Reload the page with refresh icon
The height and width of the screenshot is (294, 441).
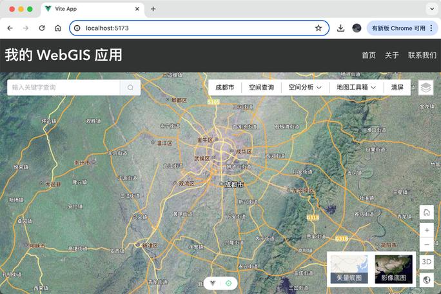(x=42, y=28)
